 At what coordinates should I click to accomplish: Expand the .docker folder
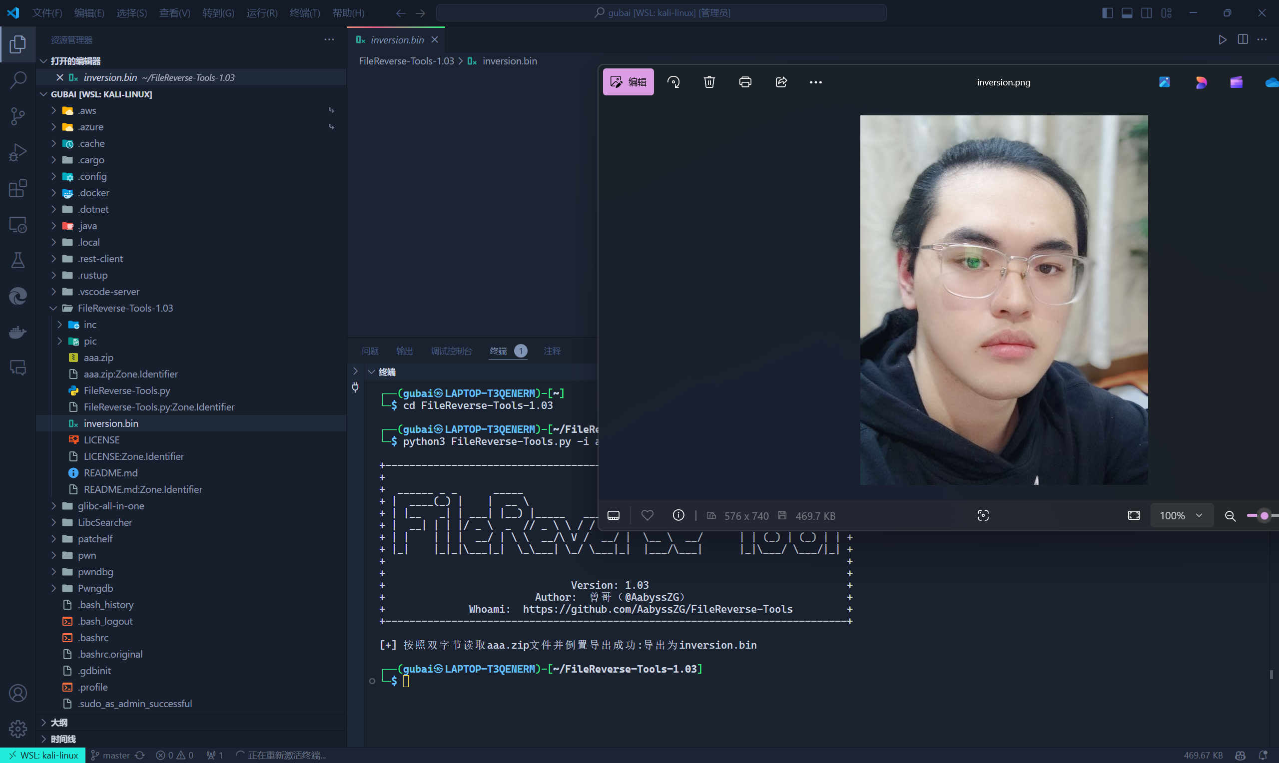pos(53,192)
